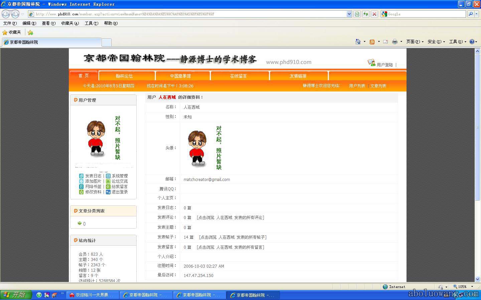Click the 退出登录 icon in user panel
481x300 pixels.
coord(108,192)
